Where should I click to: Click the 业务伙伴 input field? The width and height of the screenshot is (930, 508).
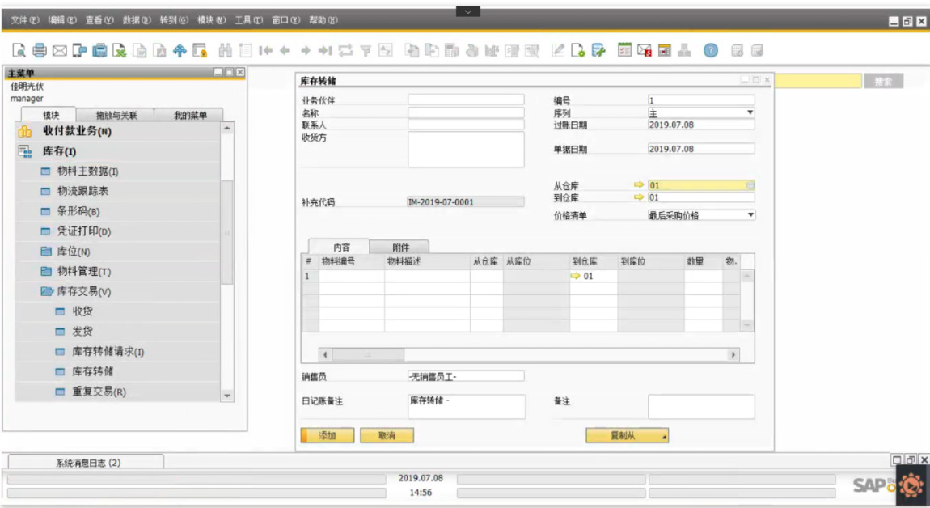(x=466, y=99)
